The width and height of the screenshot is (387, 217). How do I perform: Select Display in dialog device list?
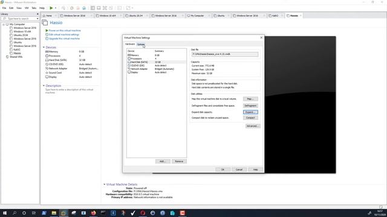click(156, 72)
